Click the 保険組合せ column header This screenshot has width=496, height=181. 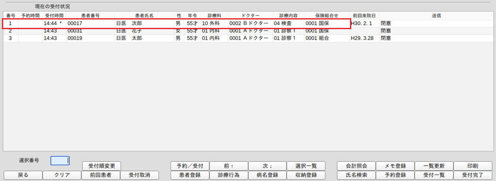[x=327, y=16]
